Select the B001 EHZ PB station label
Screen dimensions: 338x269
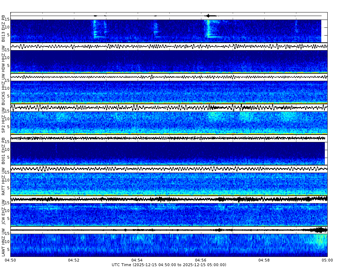4,151
